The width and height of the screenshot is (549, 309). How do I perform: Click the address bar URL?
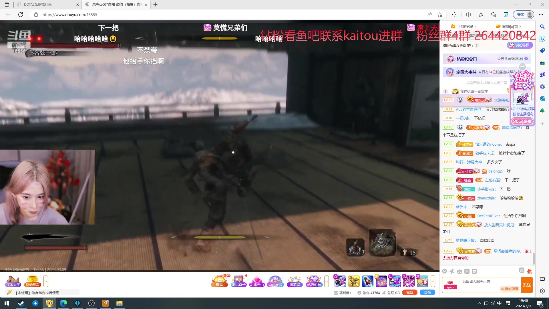pyautogui.click(x=70, y=15)
